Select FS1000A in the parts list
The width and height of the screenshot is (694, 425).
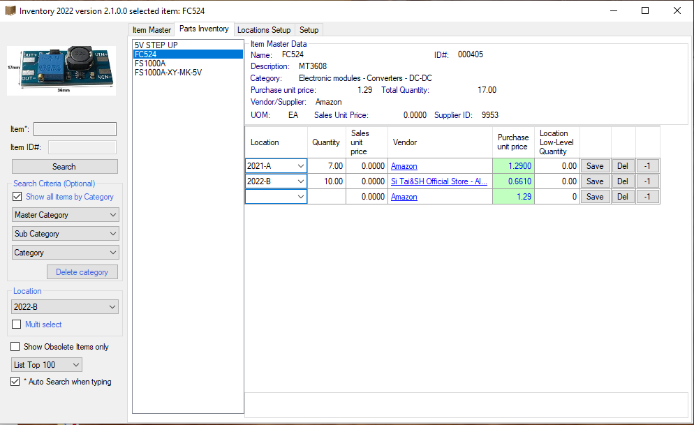click(150, 64)
